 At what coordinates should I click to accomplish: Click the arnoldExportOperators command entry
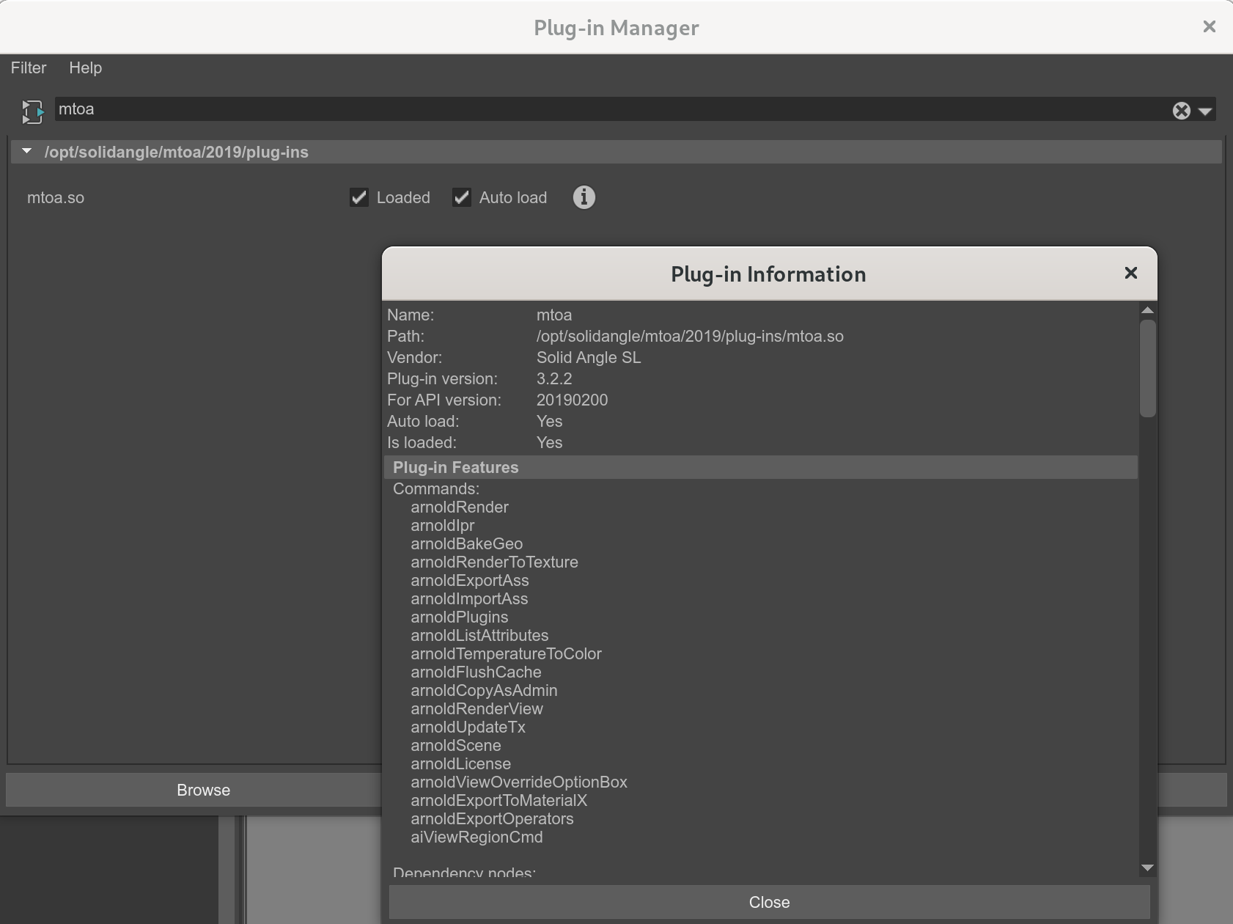click(493, 818)
